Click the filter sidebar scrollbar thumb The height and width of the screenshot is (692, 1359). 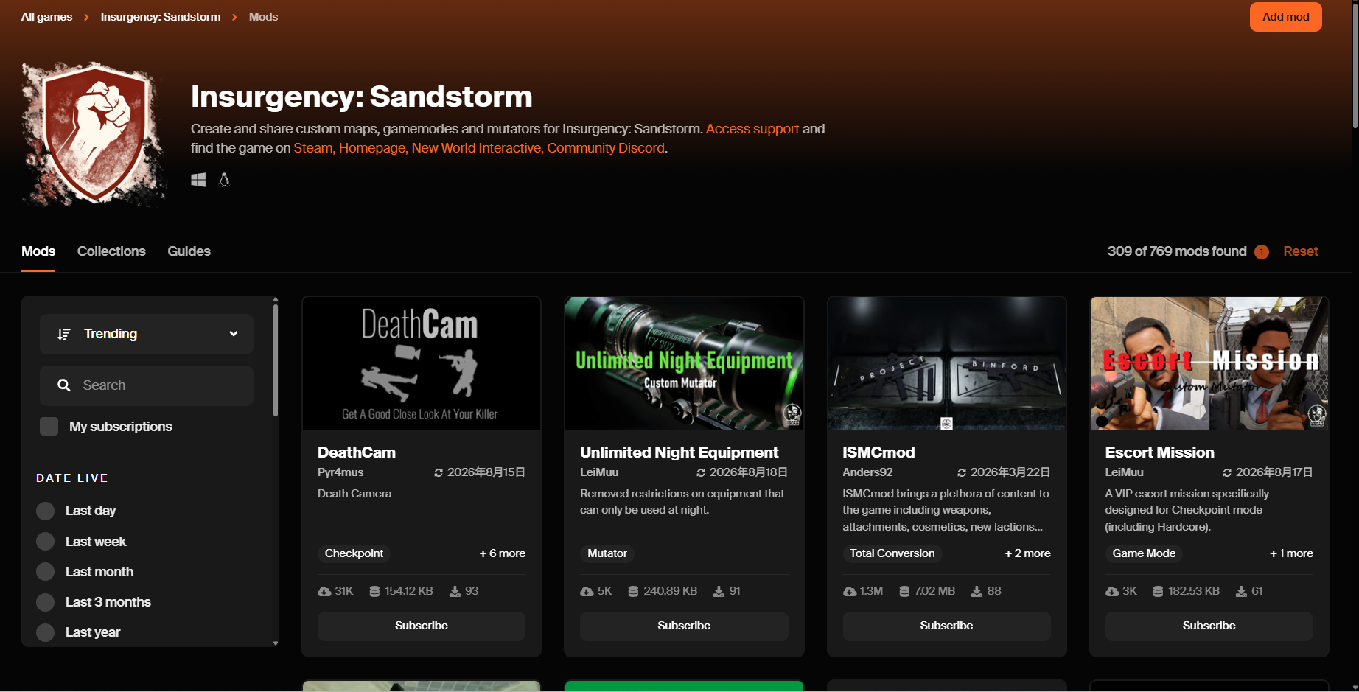(x=276, y=360)
